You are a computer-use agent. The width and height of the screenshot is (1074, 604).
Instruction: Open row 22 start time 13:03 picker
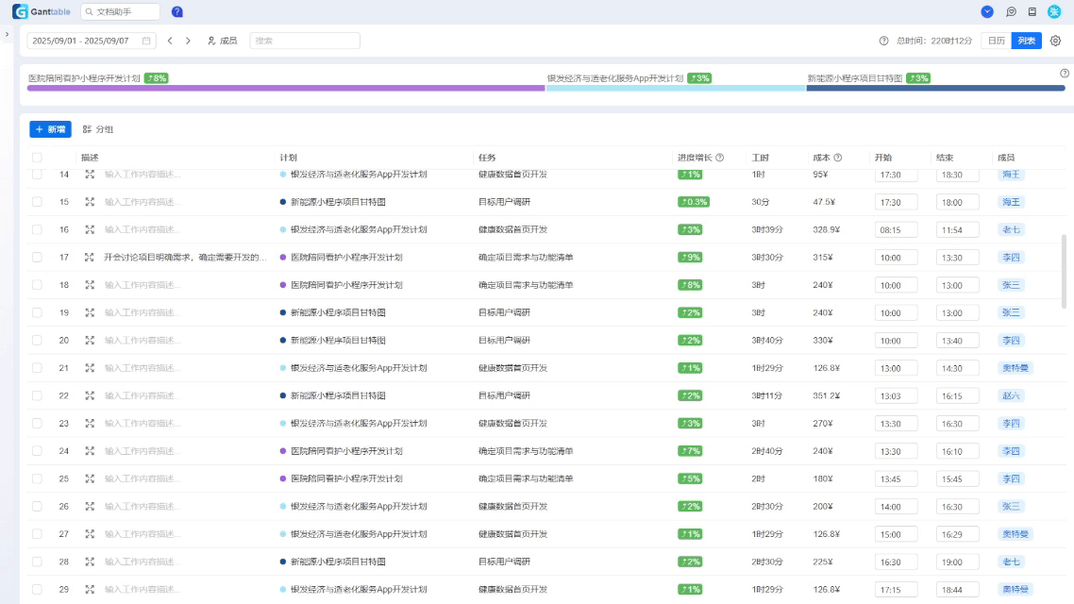point(896,395)
